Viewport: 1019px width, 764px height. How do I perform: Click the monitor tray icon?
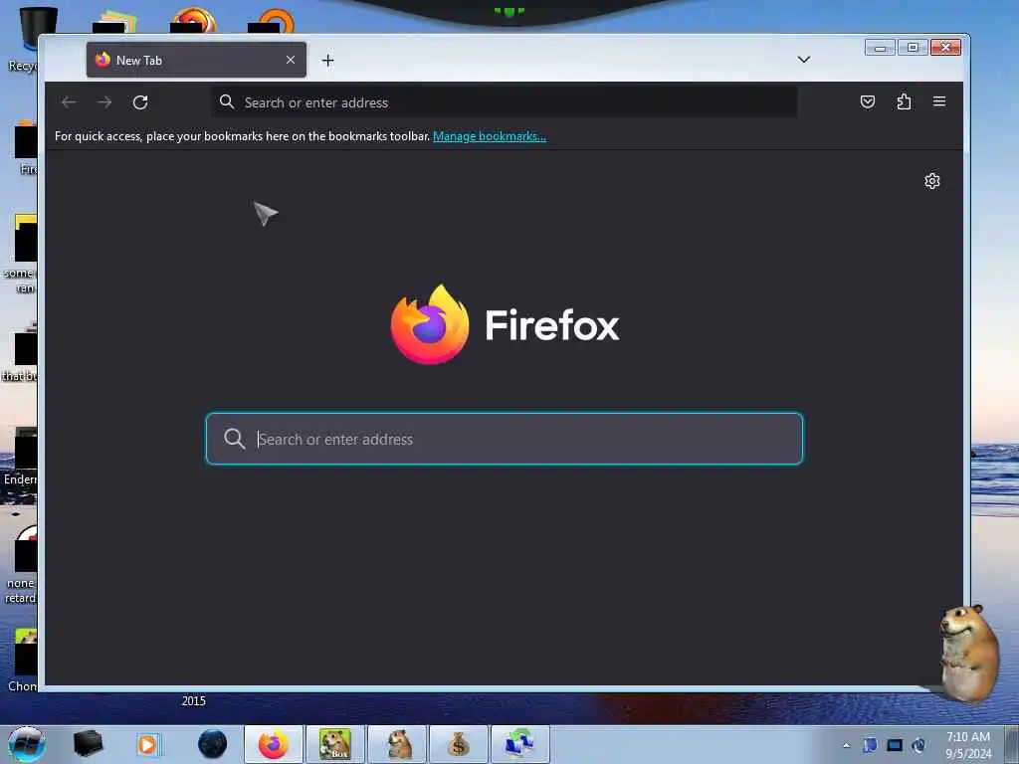895,745
